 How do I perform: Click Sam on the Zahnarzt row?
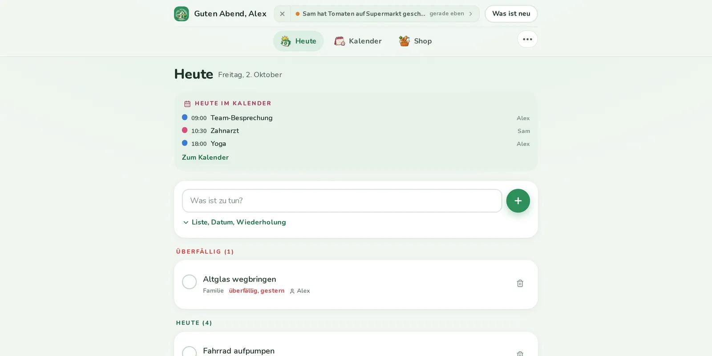point(523,131)
